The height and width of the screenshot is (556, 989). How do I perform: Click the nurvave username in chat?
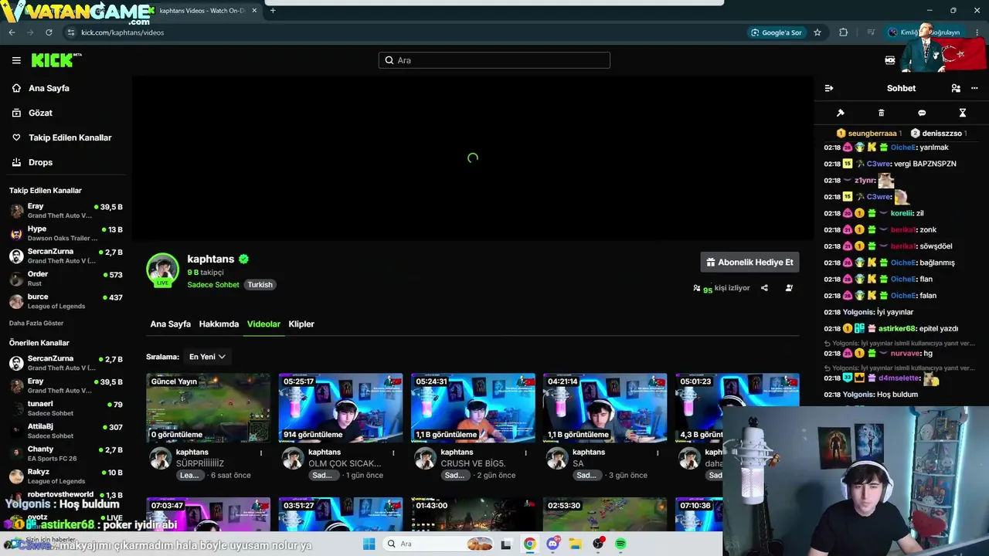point(906,354)
